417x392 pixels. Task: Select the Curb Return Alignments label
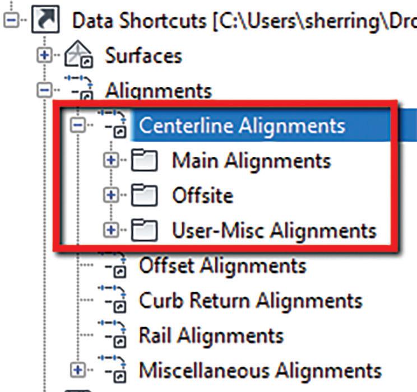tap(251, 300)
